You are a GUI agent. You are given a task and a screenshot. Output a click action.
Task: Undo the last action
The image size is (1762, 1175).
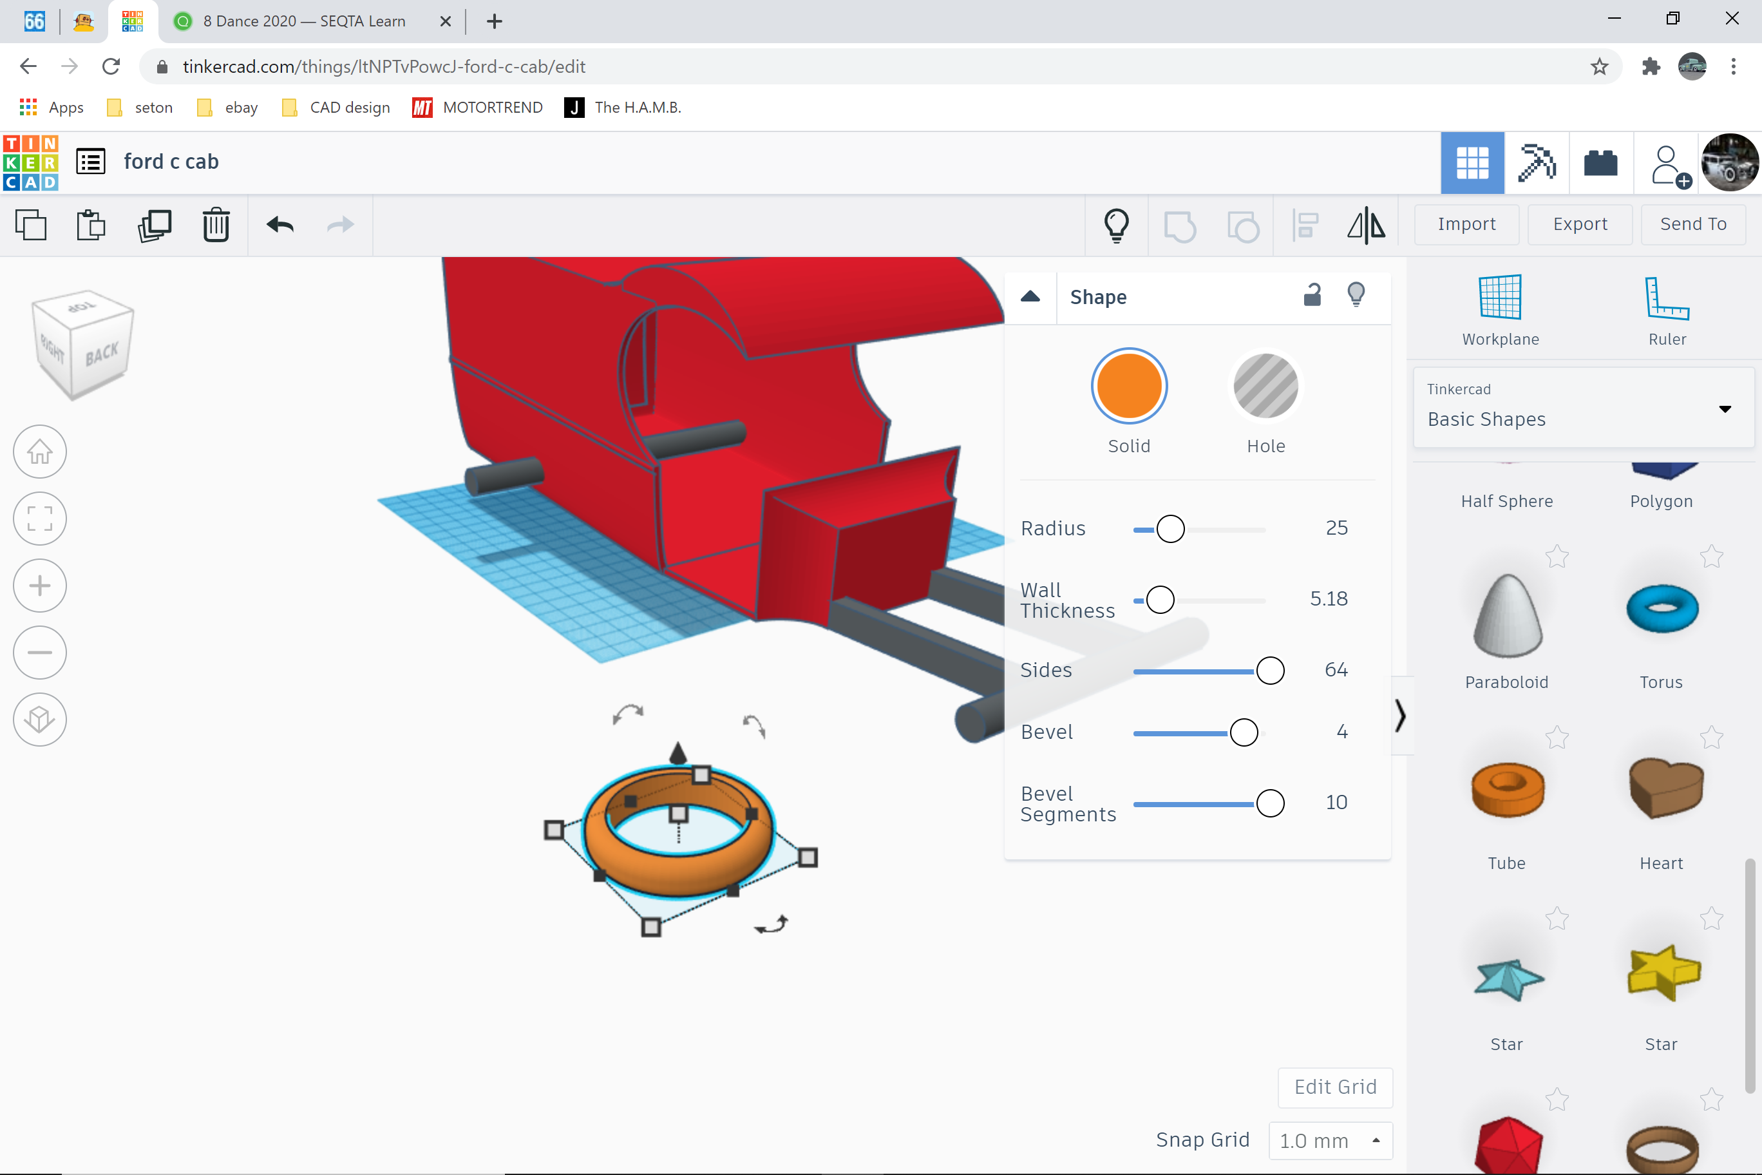[x=280, y=225]
